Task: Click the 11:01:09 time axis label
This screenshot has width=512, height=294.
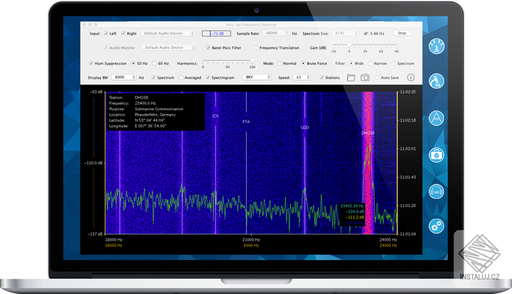Action: point(408,234)
